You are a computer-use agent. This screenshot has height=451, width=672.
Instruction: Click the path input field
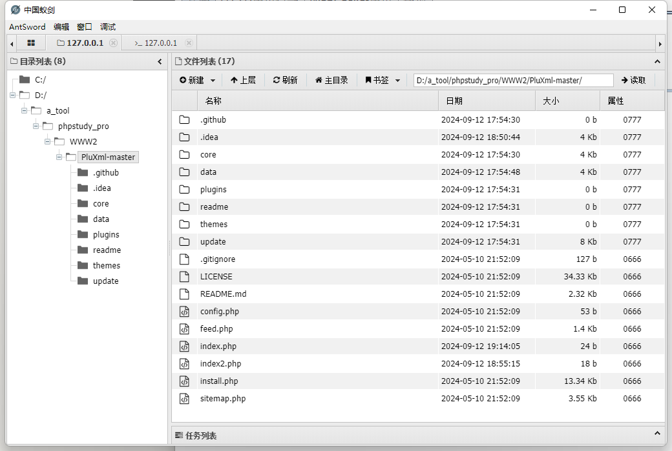click(x=514, y=80)
